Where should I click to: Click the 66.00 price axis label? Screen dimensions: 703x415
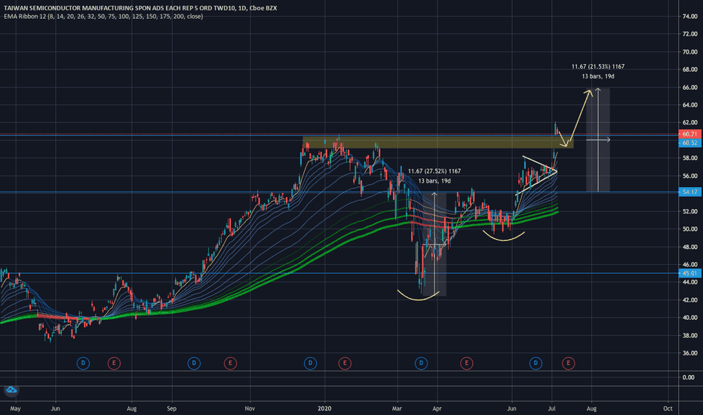(689, 87)
